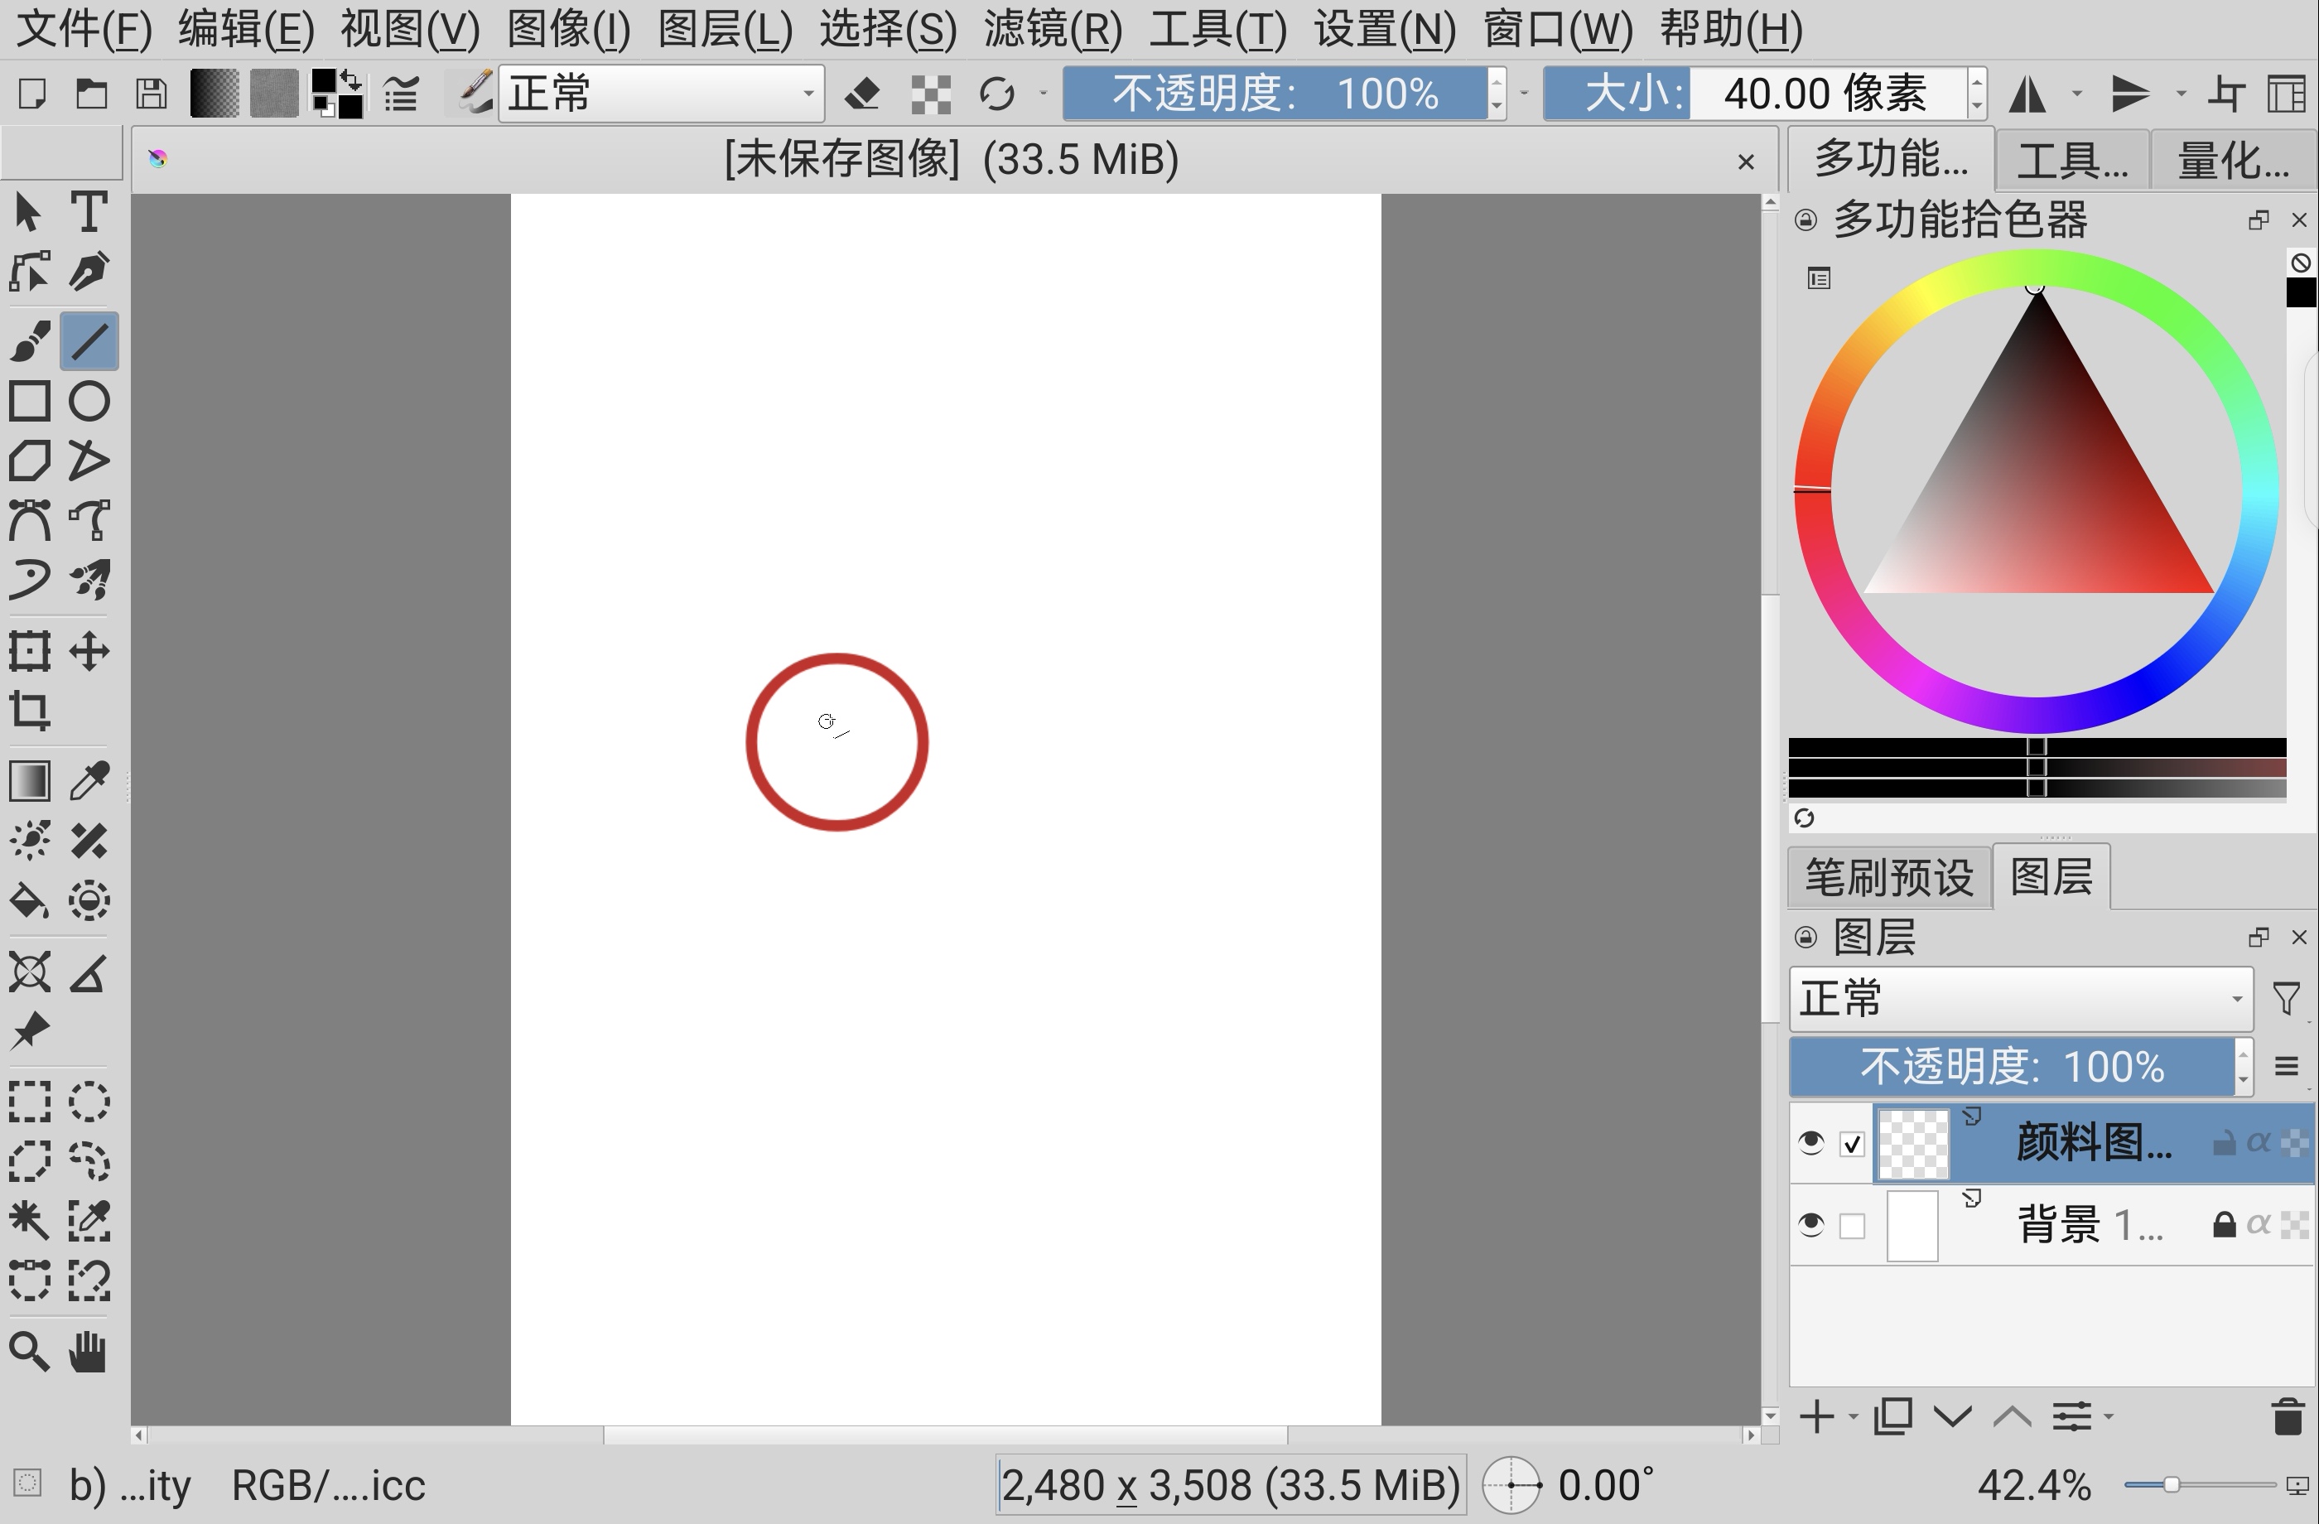This screenshot has height=1524, width=2319.
Task: Toggle eraser mode in toolbar
Action: [861, 94]
